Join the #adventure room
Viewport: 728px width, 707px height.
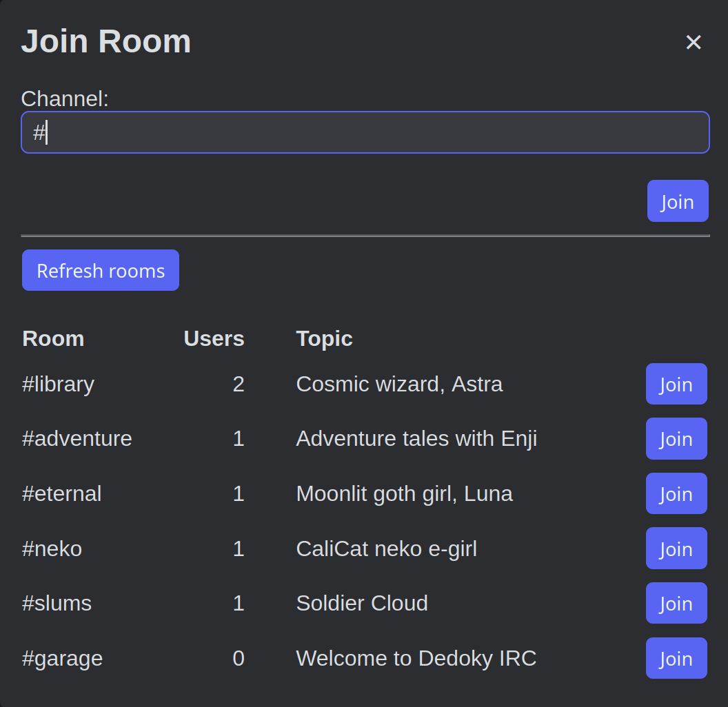pos(676,439)
